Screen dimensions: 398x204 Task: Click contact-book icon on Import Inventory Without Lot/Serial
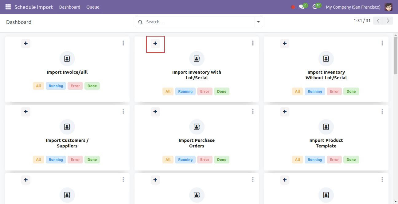click(326, 59)
